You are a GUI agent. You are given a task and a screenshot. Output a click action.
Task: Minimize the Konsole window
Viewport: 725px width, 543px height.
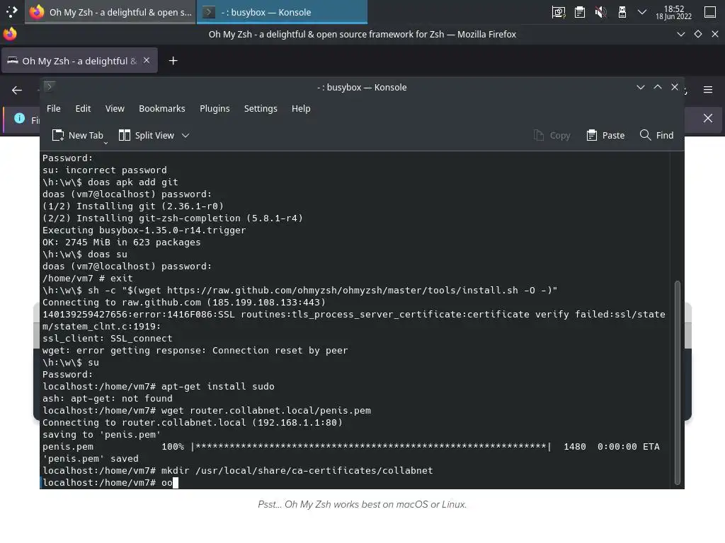(x=640, y=87)
